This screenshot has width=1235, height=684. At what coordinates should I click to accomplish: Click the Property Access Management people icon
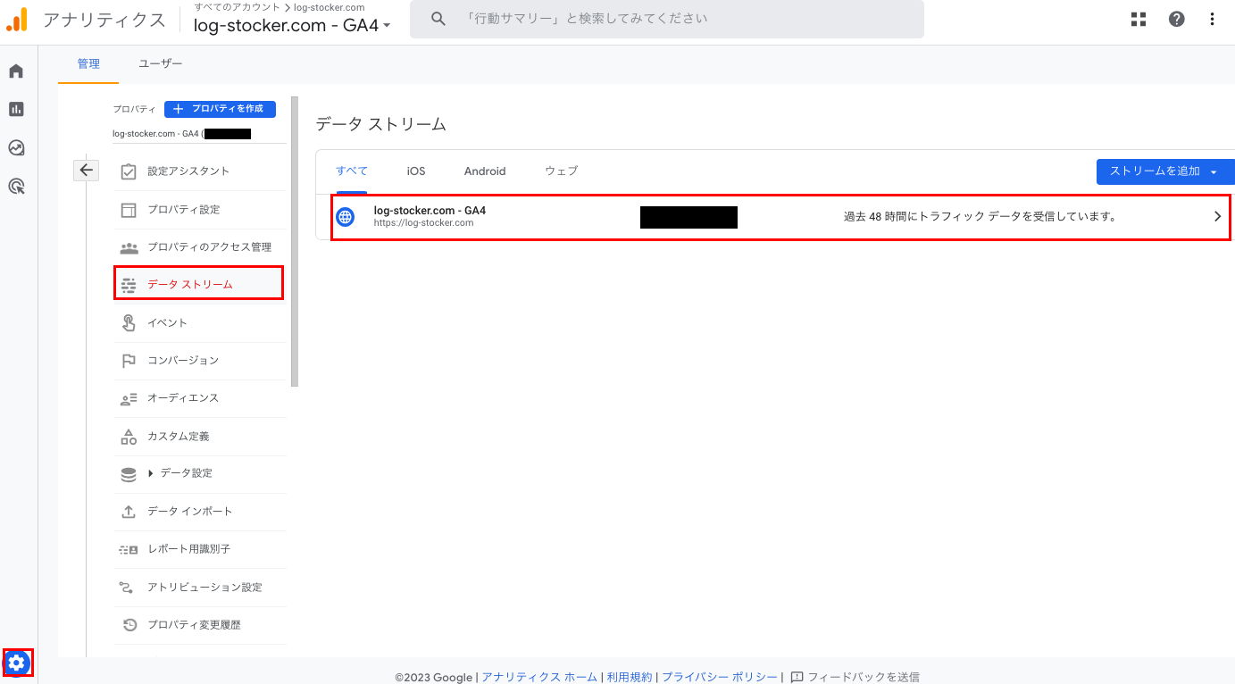129,247
